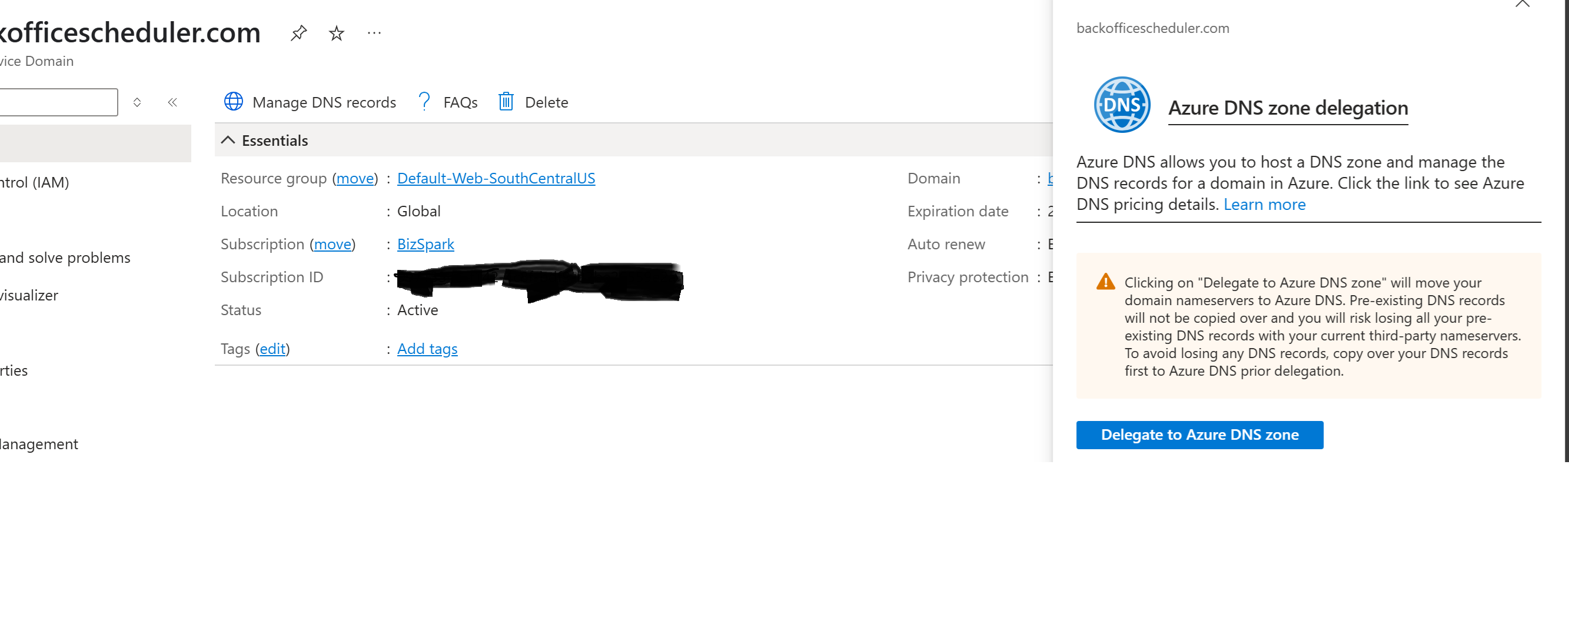1569x635 pixels.
Task: Click edit link next to Tags
Action: point(272,349)
